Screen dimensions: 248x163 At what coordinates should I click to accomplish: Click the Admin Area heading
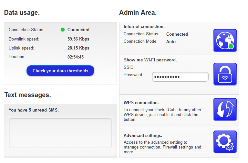click(138, 13)
